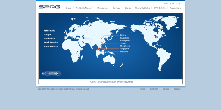This screenshot has height=110, width=221.
Task: Select the Asia Pacific region
Action: [x=49, y=31]
